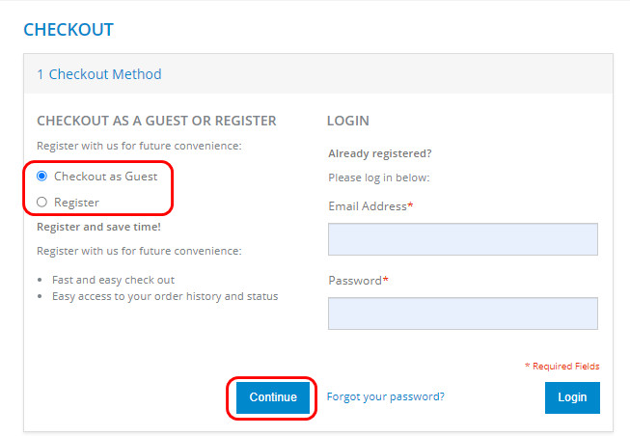Click the Register and save time text

(x=98, y=228)
